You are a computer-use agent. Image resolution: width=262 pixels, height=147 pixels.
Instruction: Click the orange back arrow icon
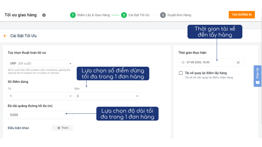click(x=5, y=36)
